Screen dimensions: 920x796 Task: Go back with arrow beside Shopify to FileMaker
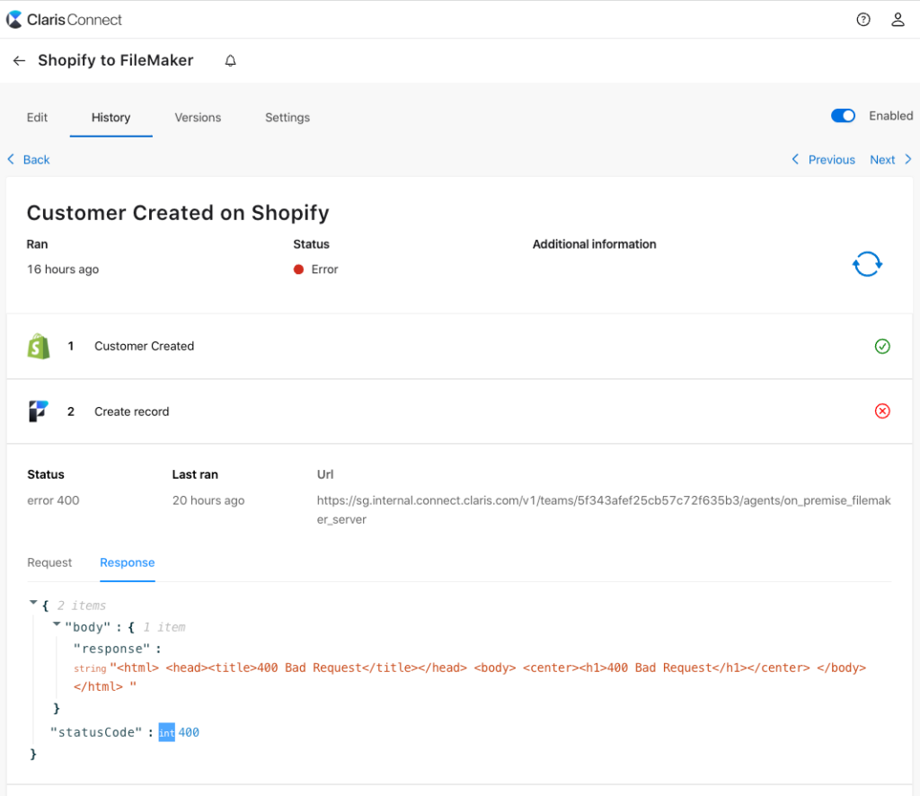tap(20, 60)
